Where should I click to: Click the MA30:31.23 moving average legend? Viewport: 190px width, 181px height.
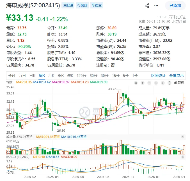[80, 82]
